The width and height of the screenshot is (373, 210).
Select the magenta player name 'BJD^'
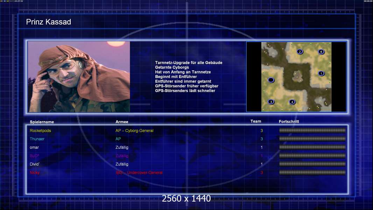[34, 156]
